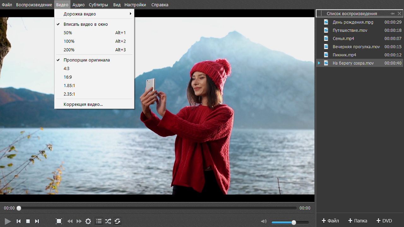Click file icon of День рождения.mpg

tap(326, 22)
